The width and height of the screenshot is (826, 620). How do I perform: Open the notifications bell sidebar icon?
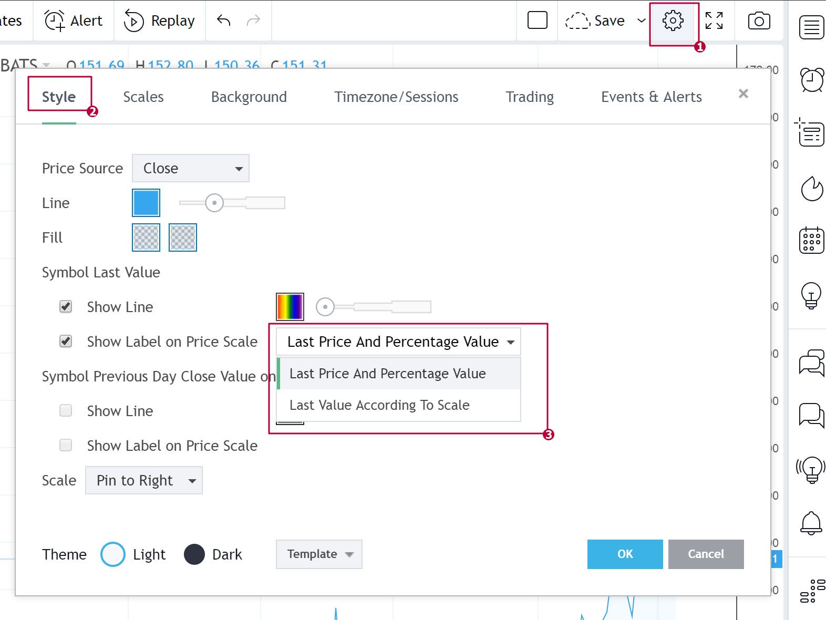[811, 523]
